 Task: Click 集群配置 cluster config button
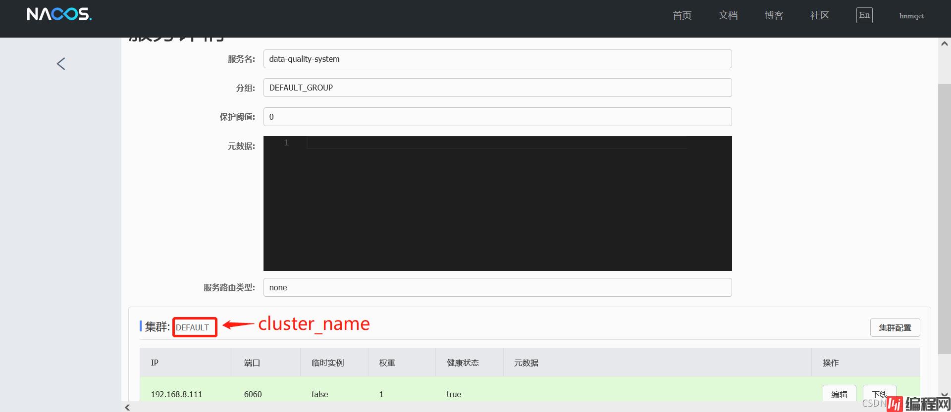coord(895,327)
